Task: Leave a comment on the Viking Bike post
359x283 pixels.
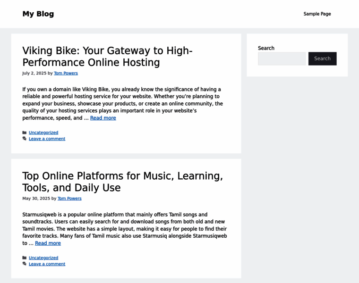Action: (47, 139)
